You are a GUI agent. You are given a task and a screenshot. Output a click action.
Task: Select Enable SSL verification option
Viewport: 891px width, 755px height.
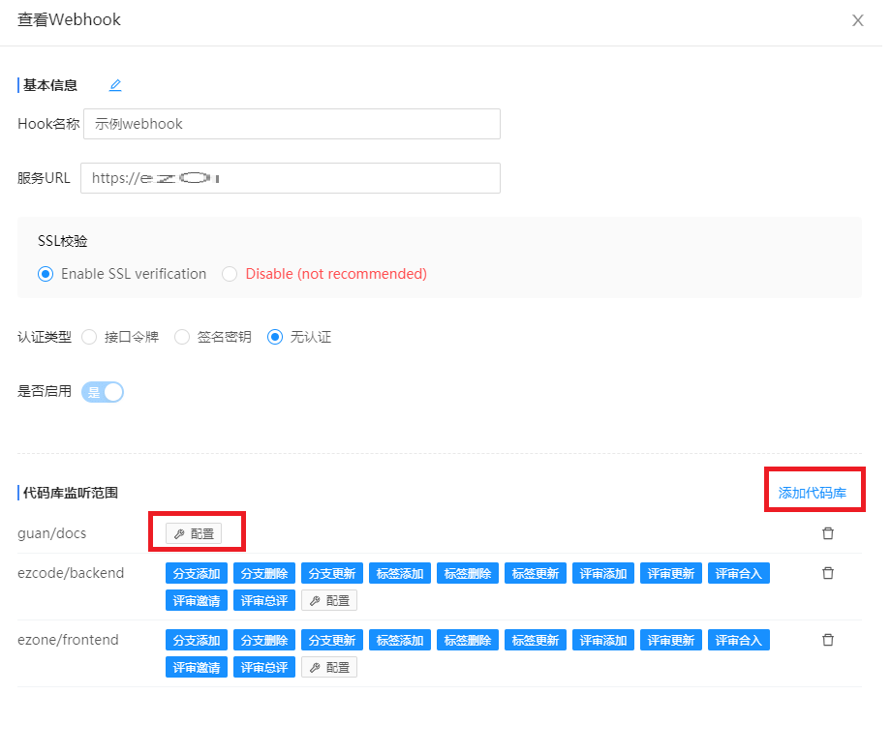point(45,274)
